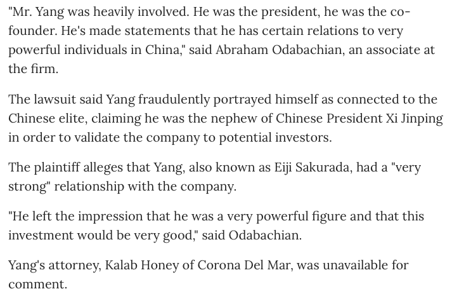The height and width of the screenshot is (296, 452).
Task: Click the word "fraudulently"
Action: tap(174, 99)
